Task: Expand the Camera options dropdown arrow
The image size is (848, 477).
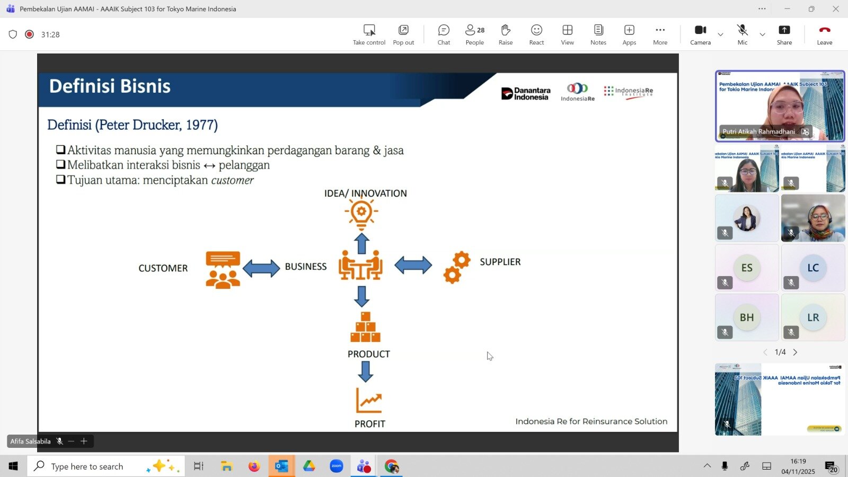Action: pos(720,34)
